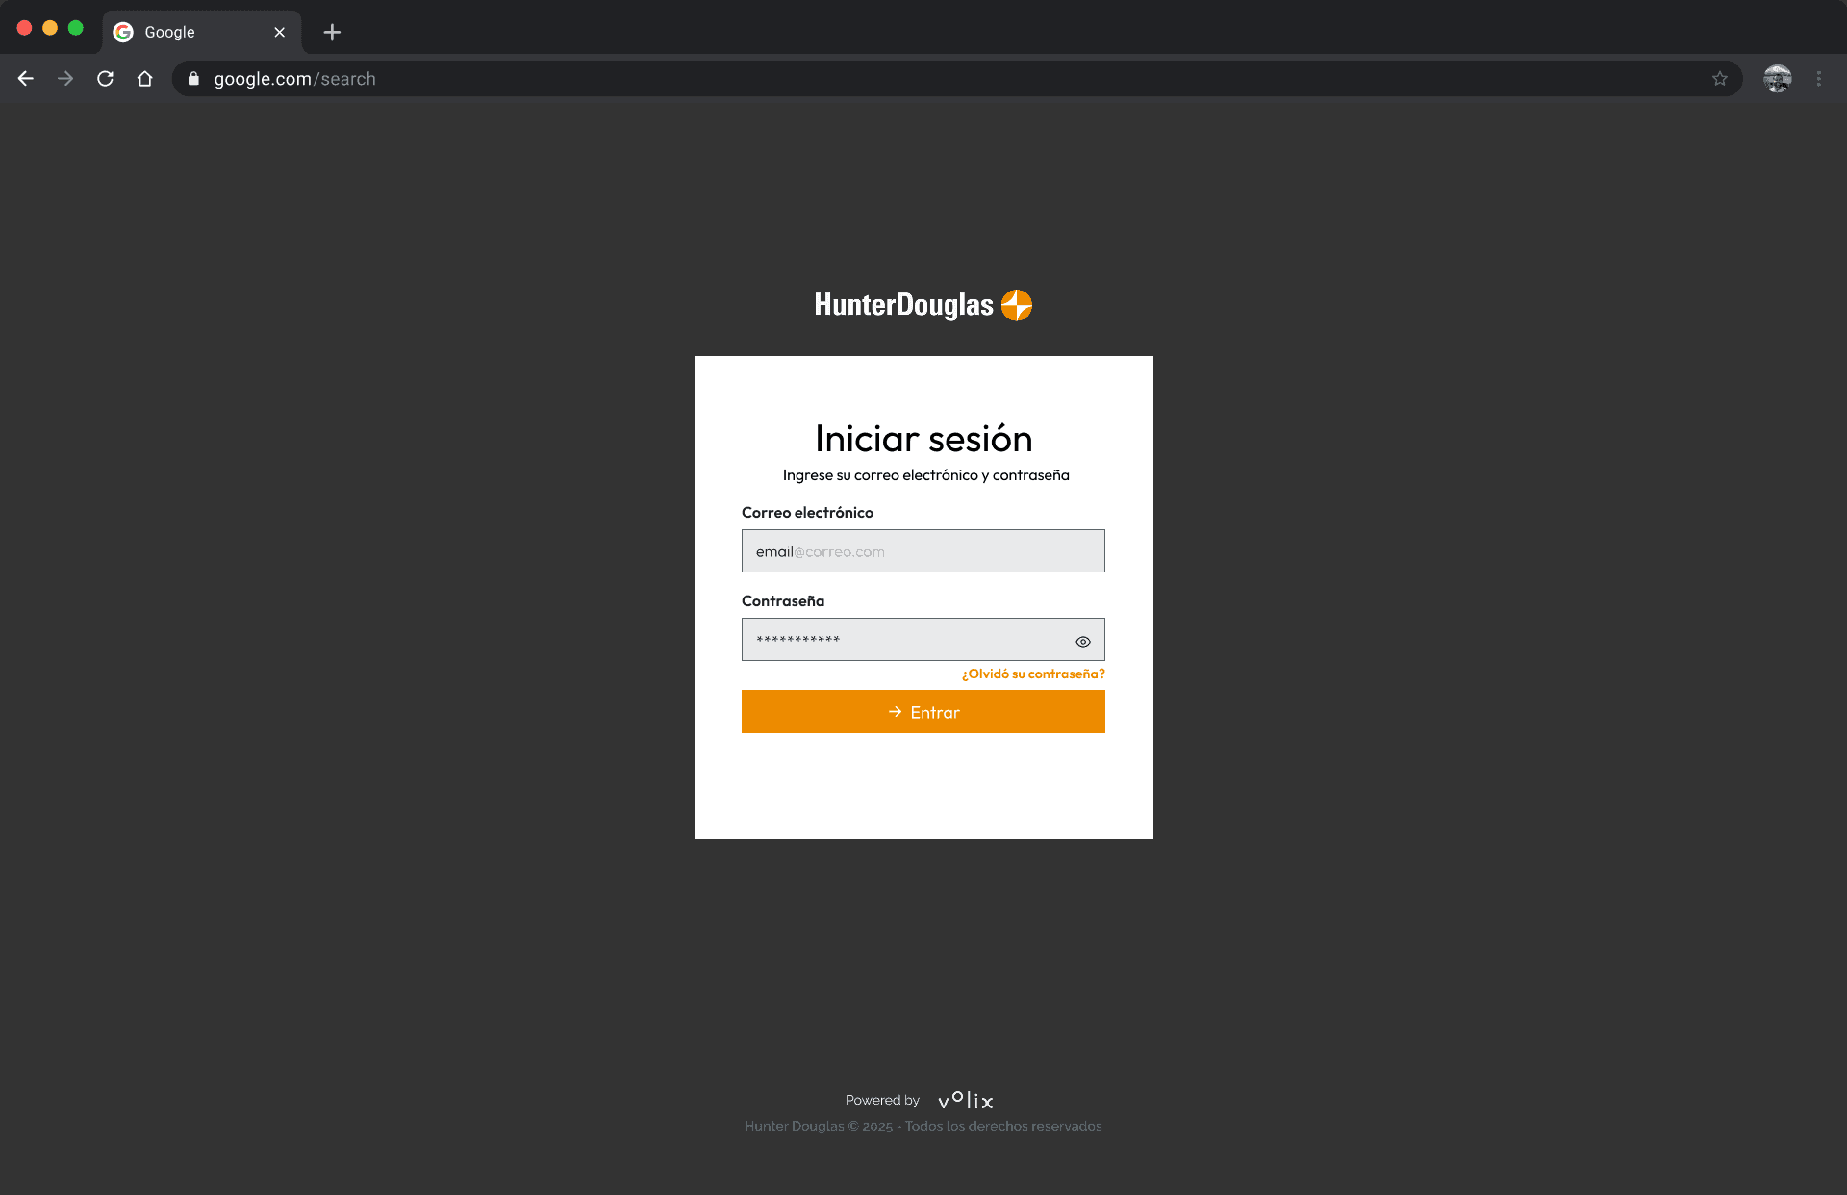Select the Google browser tab
This screenshot has width=1847, height=1195.
(202, 32)
